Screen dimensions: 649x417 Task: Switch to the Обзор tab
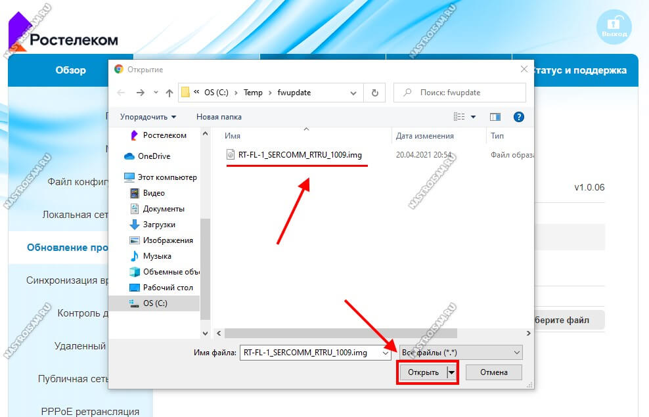tap(70, 70)
